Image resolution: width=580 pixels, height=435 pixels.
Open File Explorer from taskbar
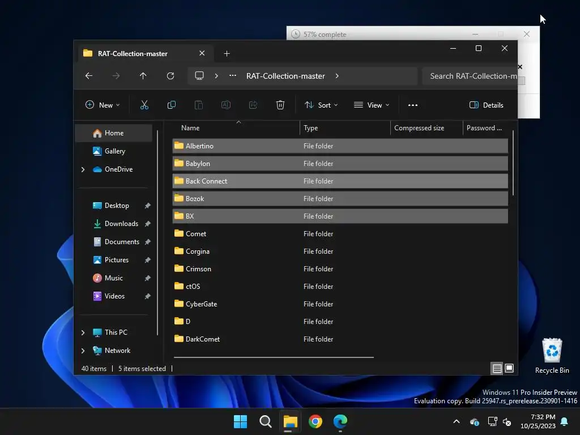(291, 421)
